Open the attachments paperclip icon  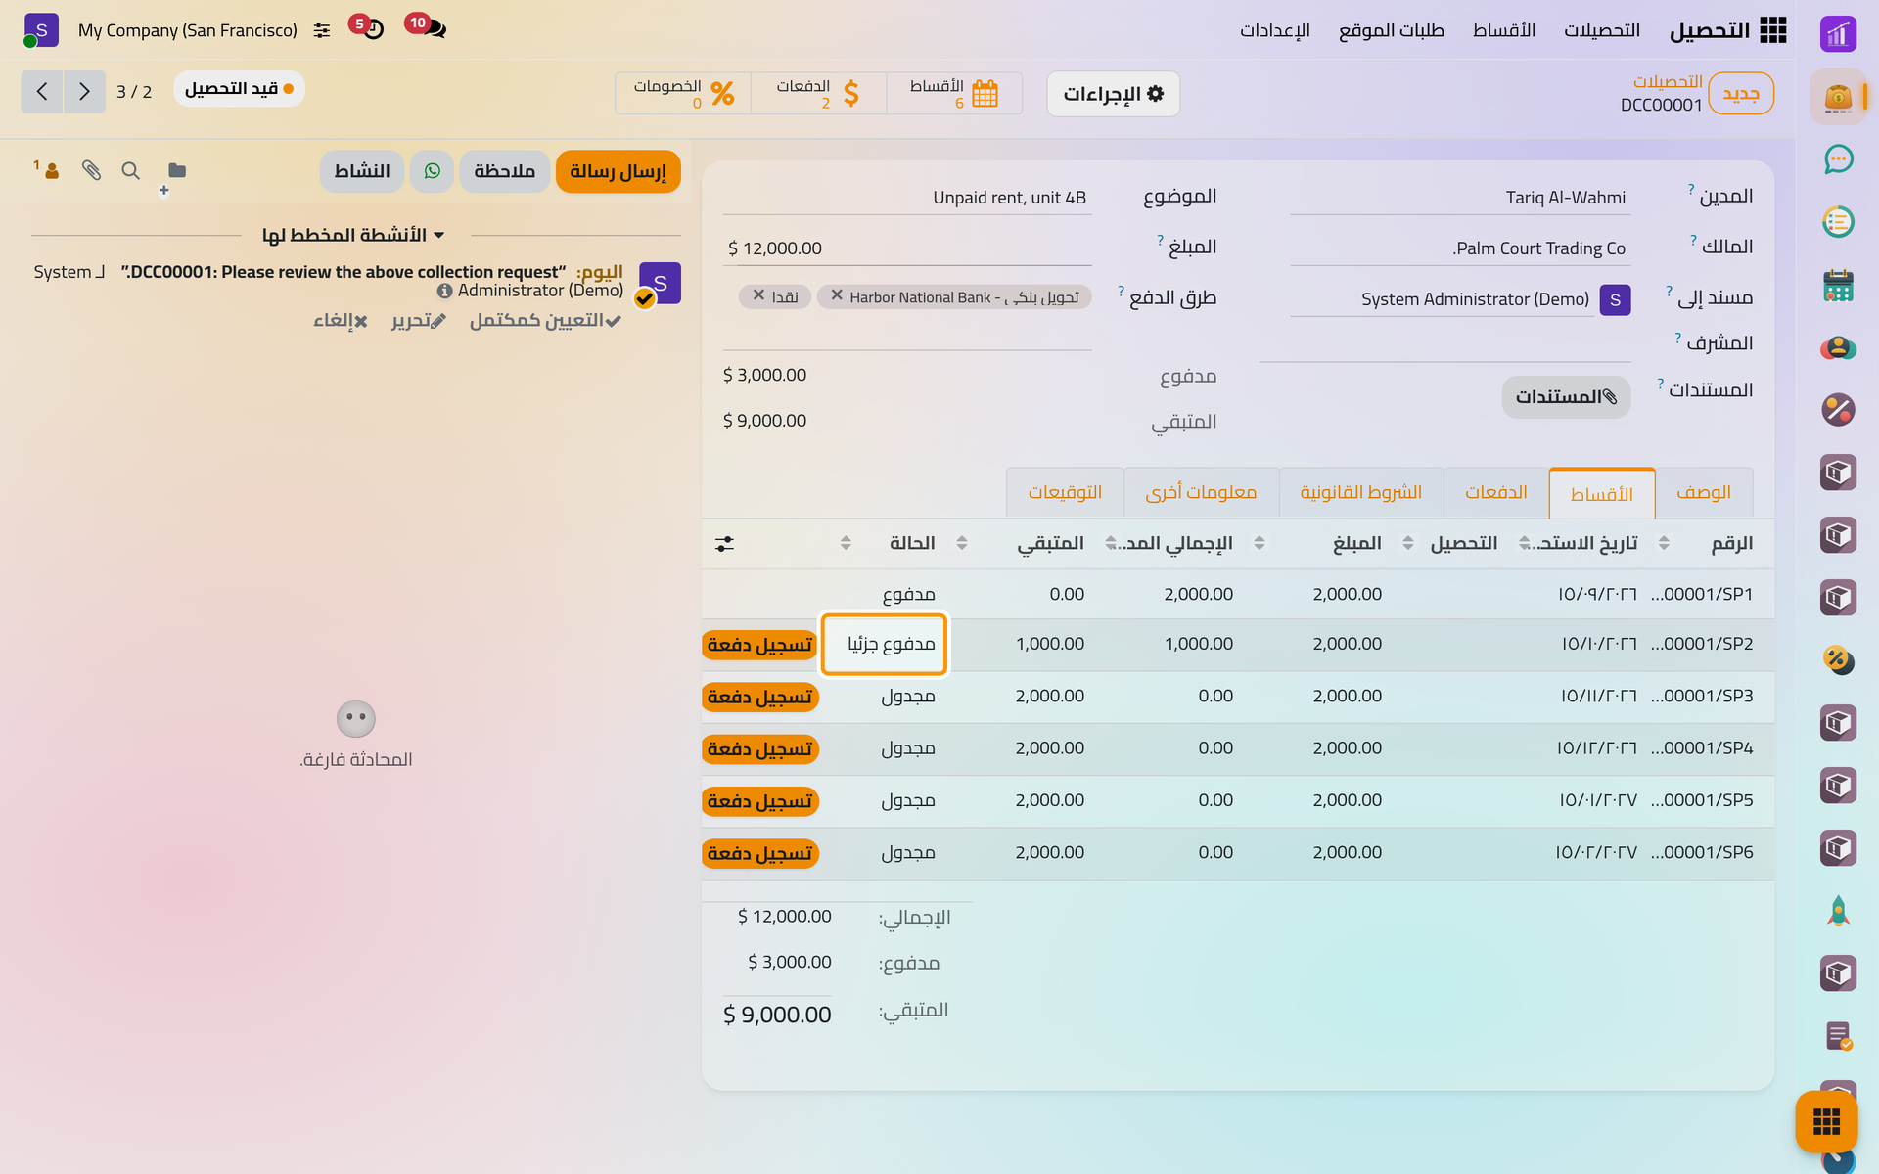pyautogui.click(x=91, y=171)
